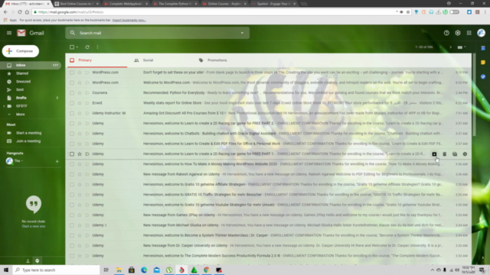Select the Coursera email checkbox
Screen dimensions: 490x275
tap(72, 92)
